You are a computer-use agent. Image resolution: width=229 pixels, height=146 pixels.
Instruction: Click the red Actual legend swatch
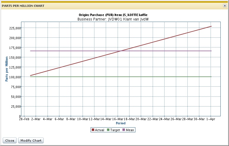click(93, 130)
